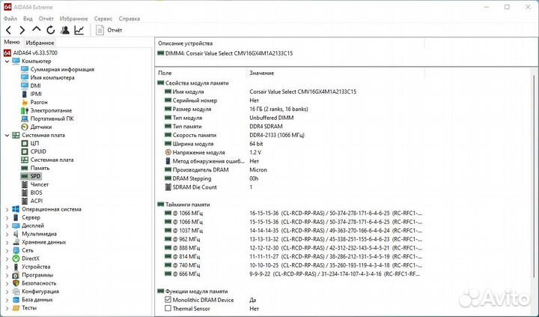Click the Refresh toolbar icon
The width and height of the screenshot is (539, 317).
[51, 30]
